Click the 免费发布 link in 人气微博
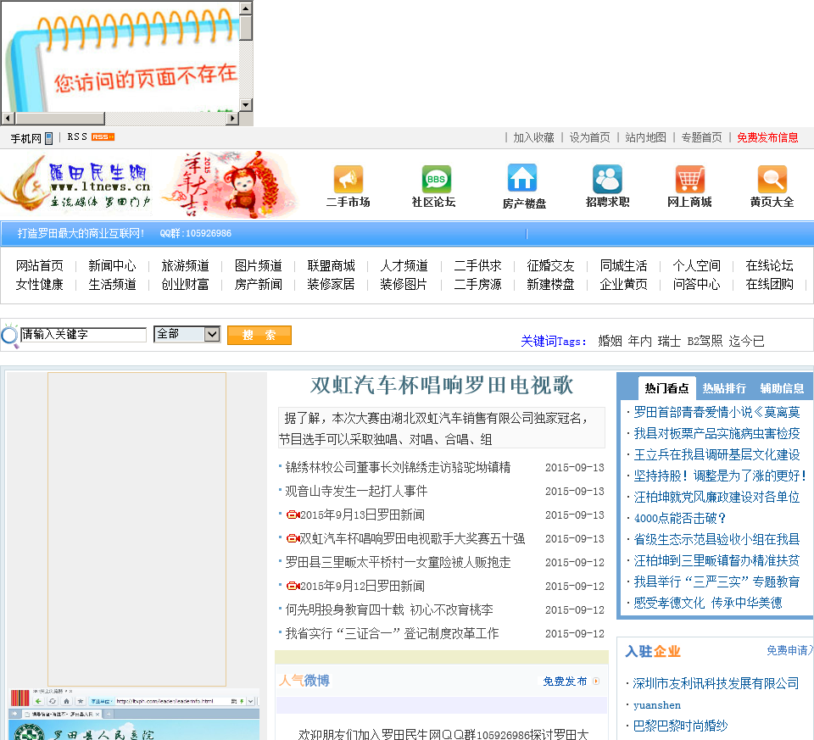814x740 pixels. (x=565, y=681)
